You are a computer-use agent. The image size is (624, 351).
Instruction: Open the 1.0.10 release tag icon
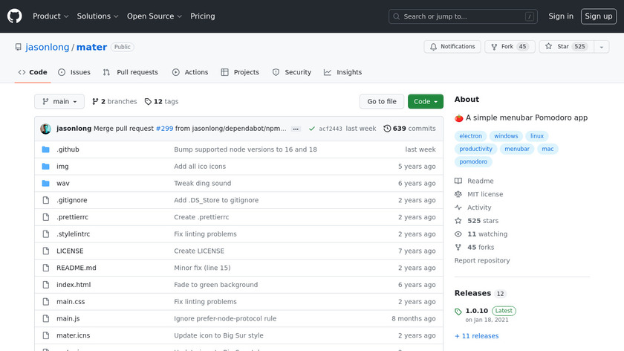tap(459, 311)
